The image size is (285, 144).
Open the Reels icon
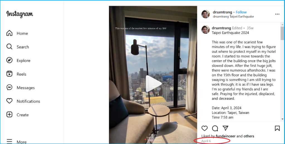coord(9,74)
